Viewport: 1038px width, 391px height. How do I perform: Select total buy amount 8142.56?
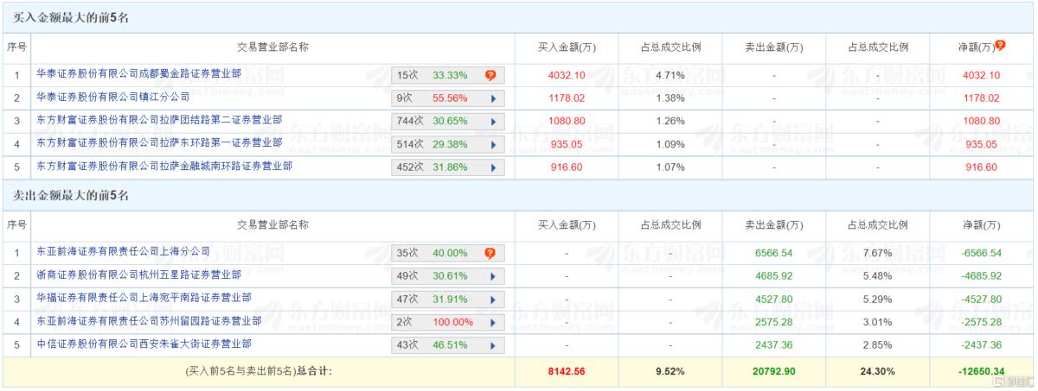(x=567, y=371)
